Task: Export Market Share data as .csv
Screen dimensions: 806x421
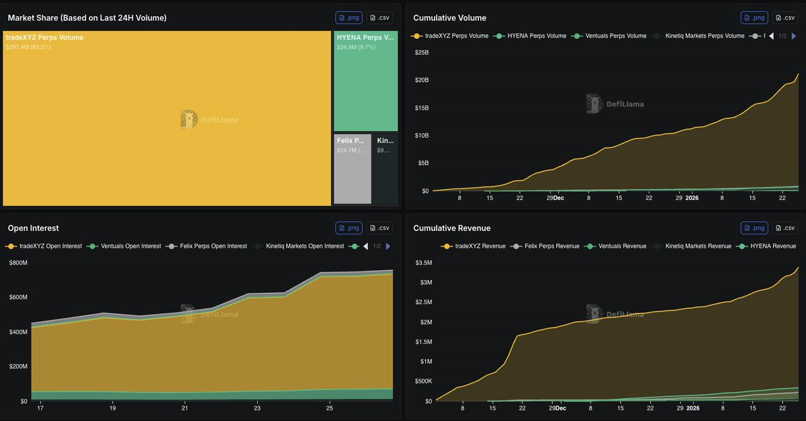Action: tap(379, 18)
